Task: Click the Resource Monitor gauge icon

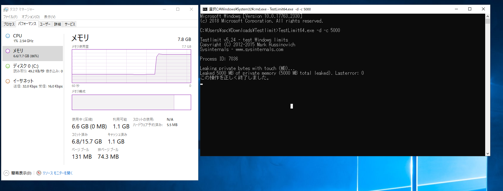Action: click(39, 173)
